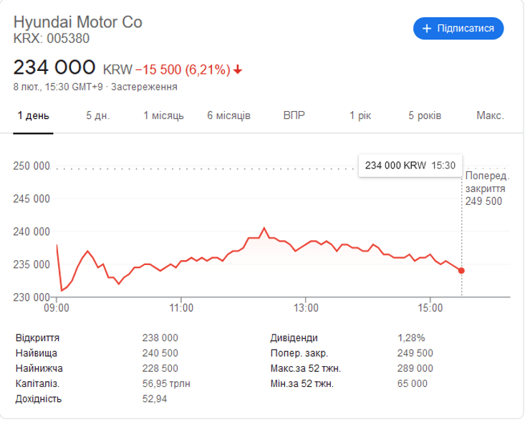530x422 pixels.
Task: Select the 6 місяців chart range
Action: click(x=228, y=115)
